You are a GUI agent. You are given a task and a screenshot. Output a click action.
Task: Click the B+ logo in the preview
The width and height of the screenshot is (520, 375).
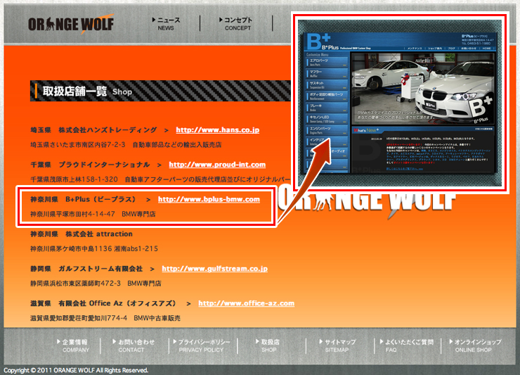318,42
